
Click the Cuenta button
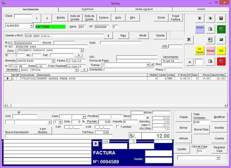point(219,138)
